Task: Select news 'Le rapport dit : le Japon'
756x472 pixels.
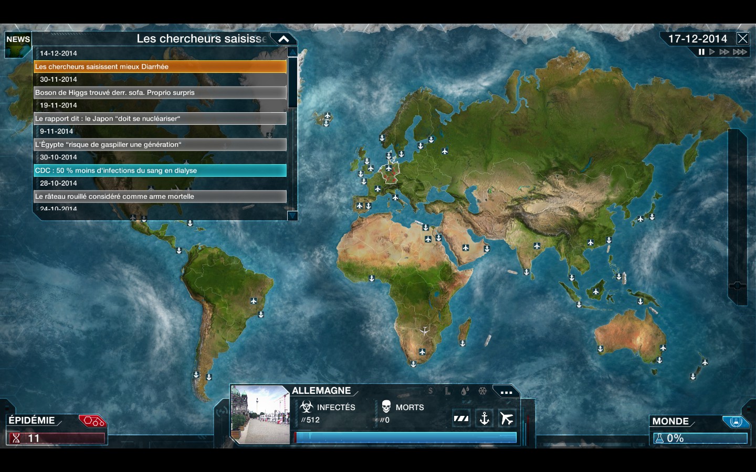Action: pos(160,119)
